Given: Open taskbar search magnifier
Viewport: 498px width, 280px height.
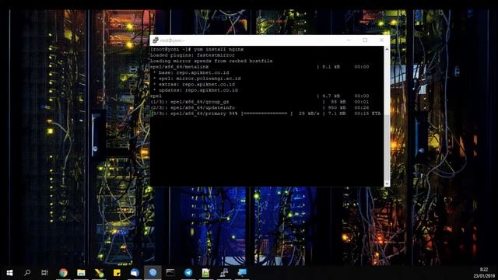Looking at the screenshot, I should (27, 273).
